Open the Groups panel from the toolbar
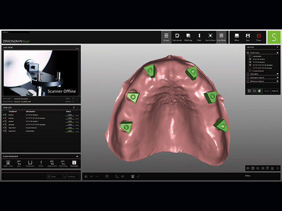282x211 pixels. [166, 37]
